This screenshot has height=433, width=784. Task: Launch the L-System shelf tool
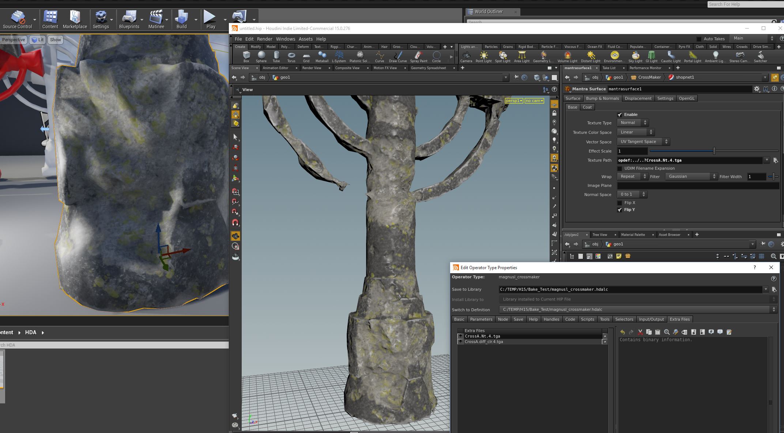pyautogui.click(x=339, y=57)
